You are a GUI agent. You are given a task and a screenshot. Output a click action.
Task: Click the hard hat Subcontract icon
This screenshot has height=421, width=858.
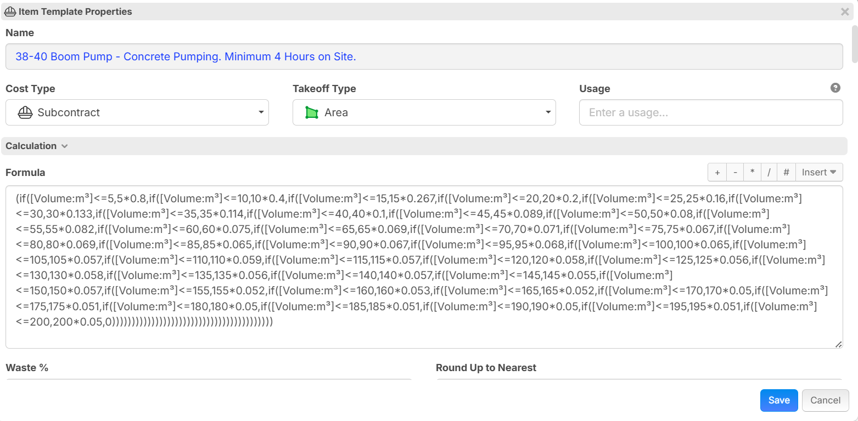(x=25, y=112)
